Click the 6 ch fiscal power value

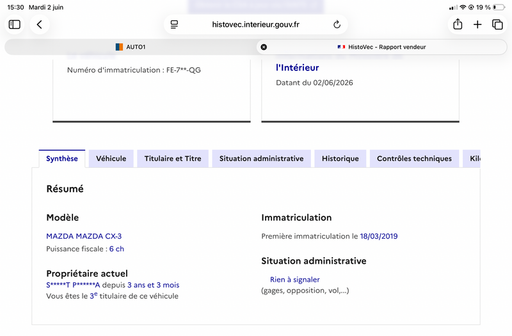[116, 249]
